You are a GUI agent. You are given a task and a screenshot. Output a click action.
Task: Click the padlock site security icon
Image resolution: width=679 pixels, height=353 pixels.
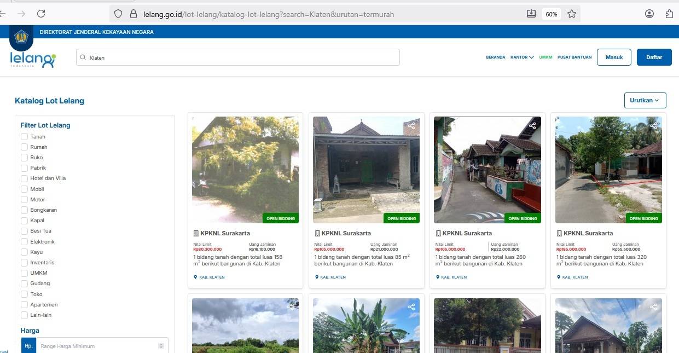tap(132, 14)
